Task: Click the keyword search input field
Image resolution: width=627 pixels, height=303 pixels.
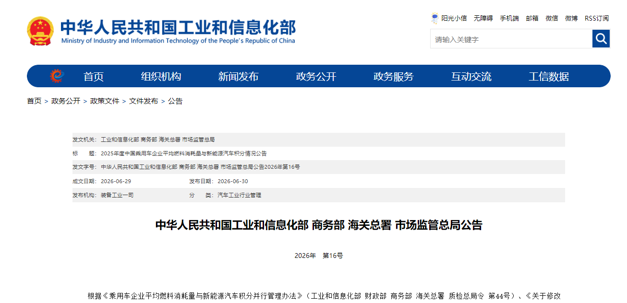Action: pos(511,39)
